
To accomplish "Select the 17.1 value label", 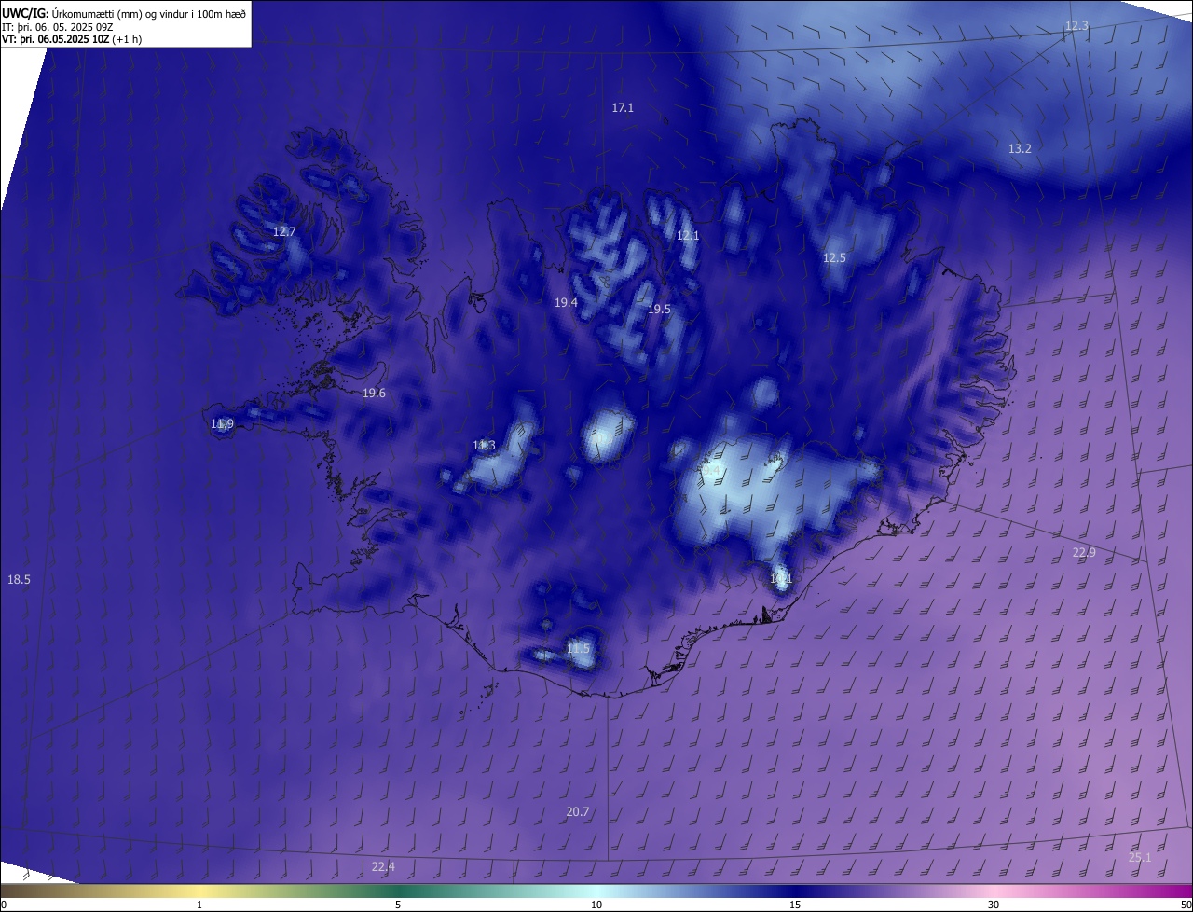I will (623, 108).
